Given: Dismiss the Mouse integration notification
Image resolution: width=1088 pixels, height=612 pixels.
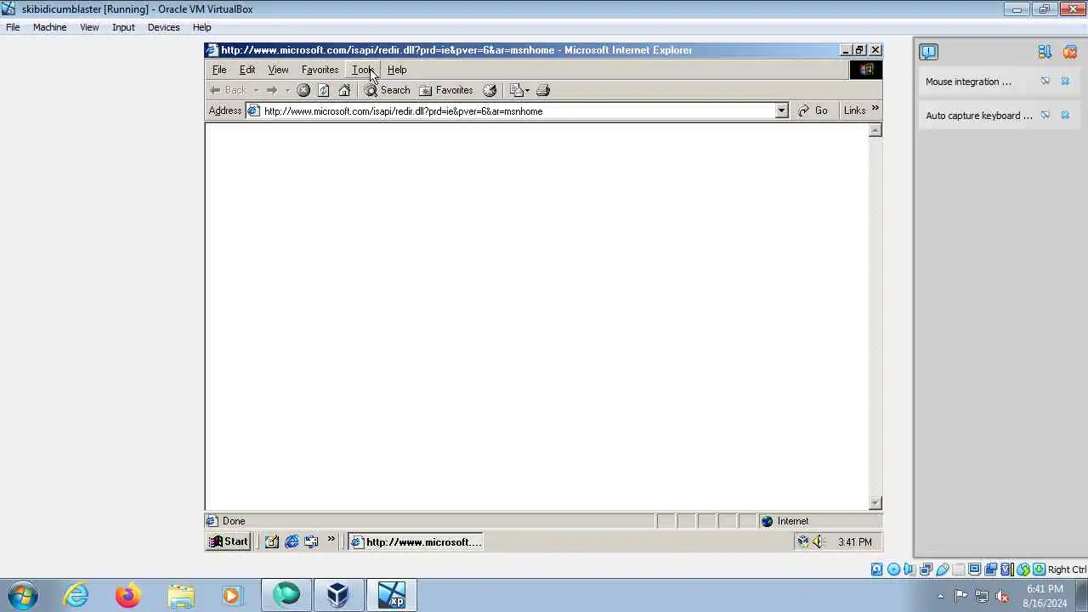Looking at the screenshot, I should coord(1065,82).
